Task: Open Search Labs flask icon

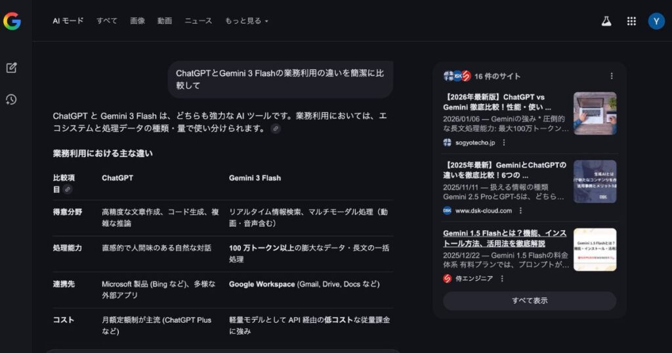Action: (606, 21)
